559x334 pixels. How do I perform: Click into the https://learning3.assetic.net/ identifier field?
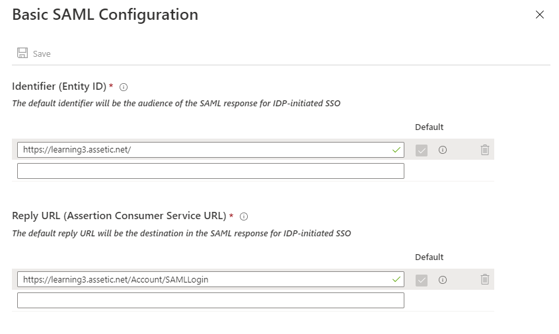210,150
